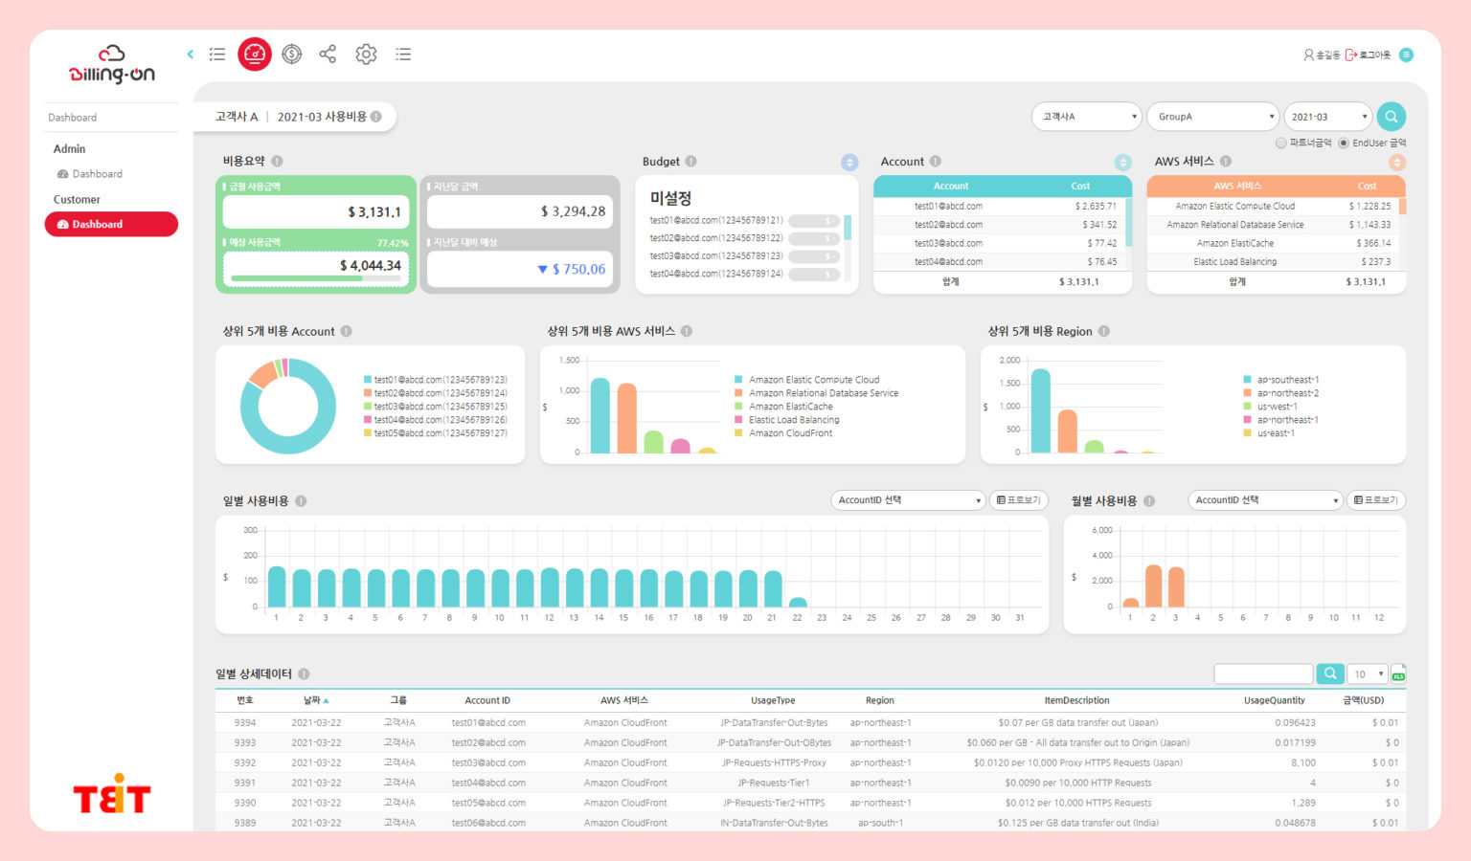Open the billing dollar-target icon in the toolbar
Image resolution: width=1471 pixels, height=861 pixels.
[291, 54]
